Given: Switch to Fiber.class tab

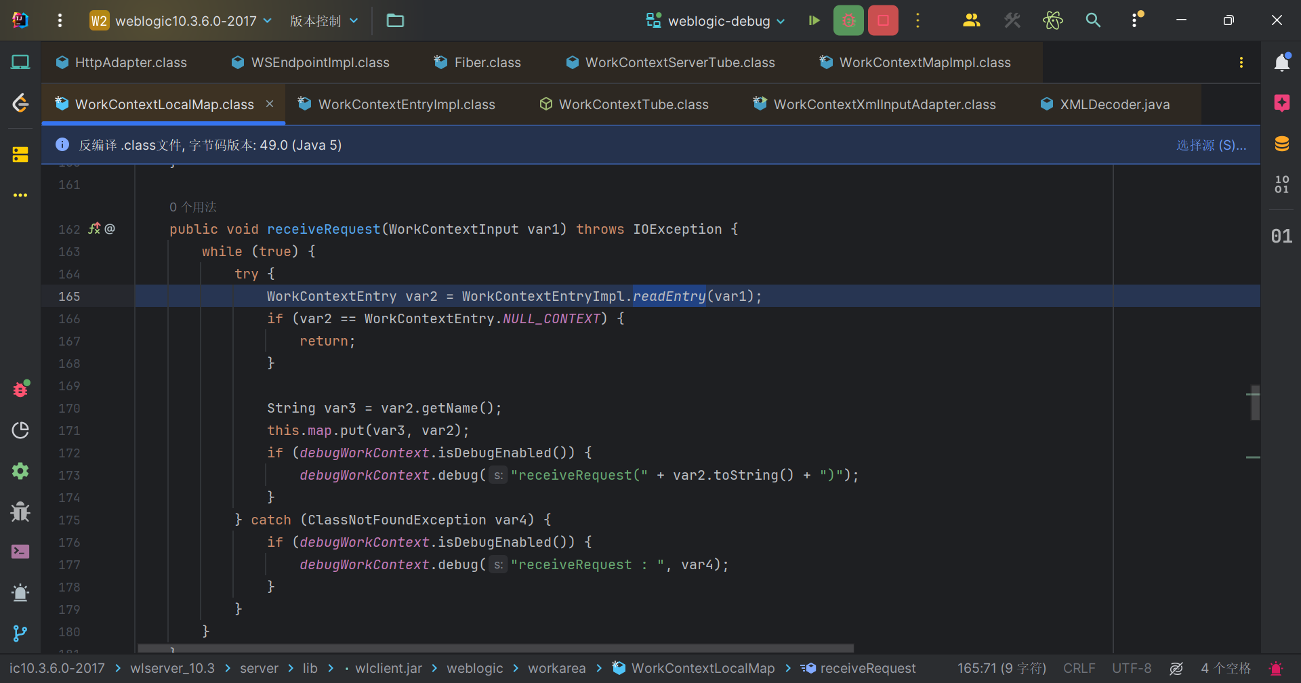Looking at the screenshot, I should pos(478,62).
